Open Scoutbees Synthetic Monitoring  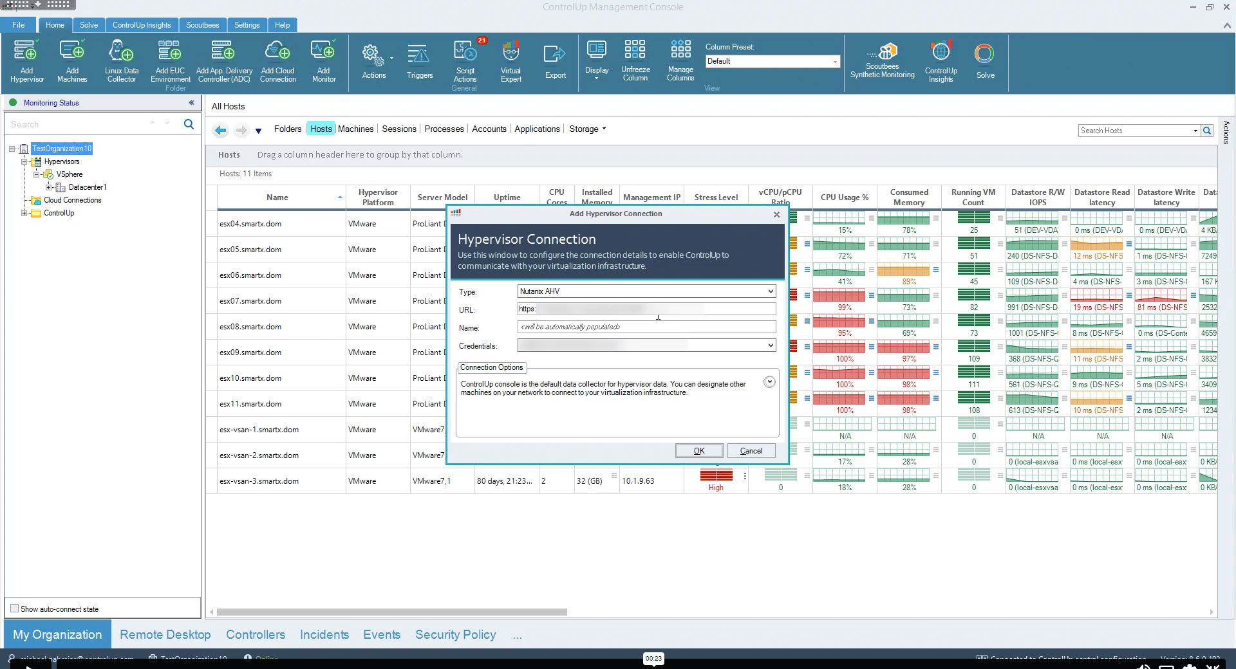882,61
